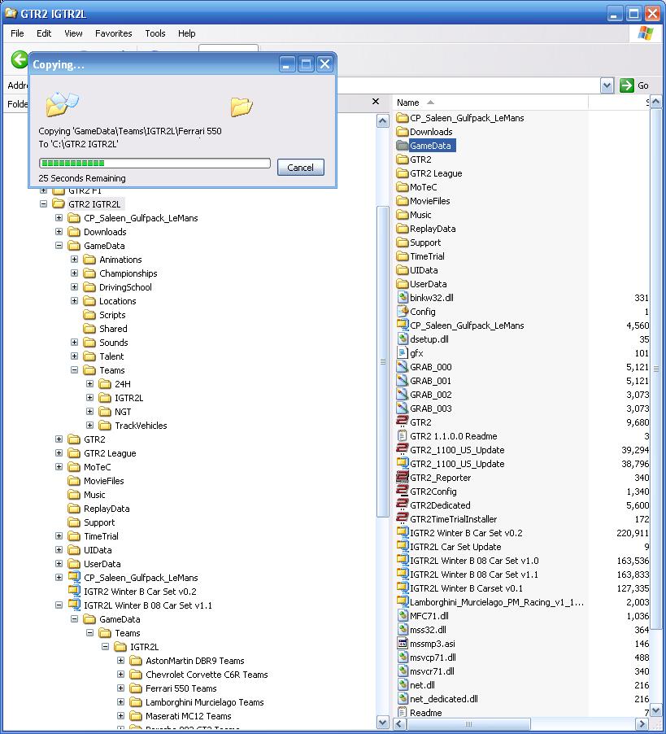Select the GTR2 application icon
The image size is (666, 734).
[x=403, y=422]
